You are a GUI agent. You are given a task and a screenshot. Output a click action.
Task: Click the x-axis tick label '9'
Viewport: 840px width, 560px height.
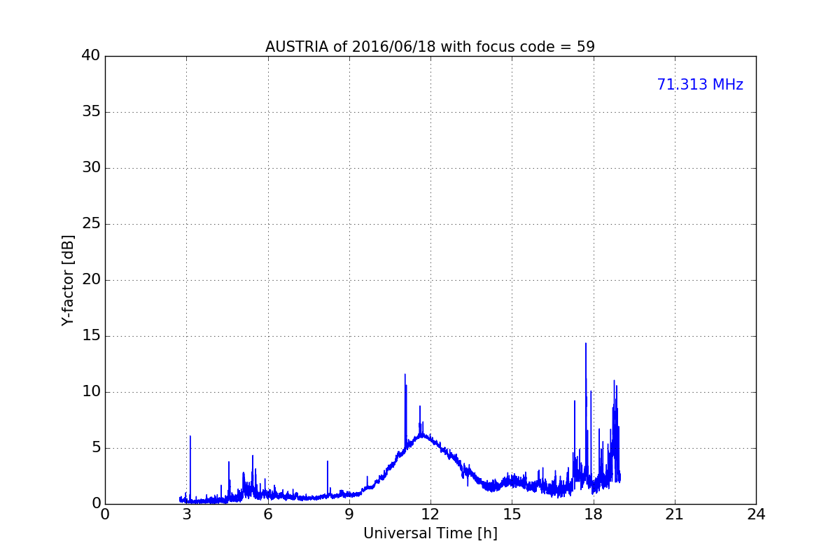[349, 514]
